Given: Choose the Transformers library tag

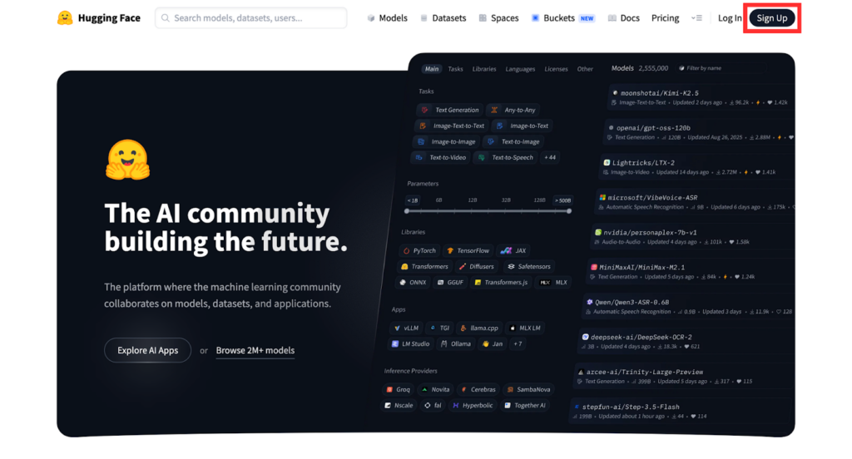Looking at the screenshot, I should tap(424, 267).
